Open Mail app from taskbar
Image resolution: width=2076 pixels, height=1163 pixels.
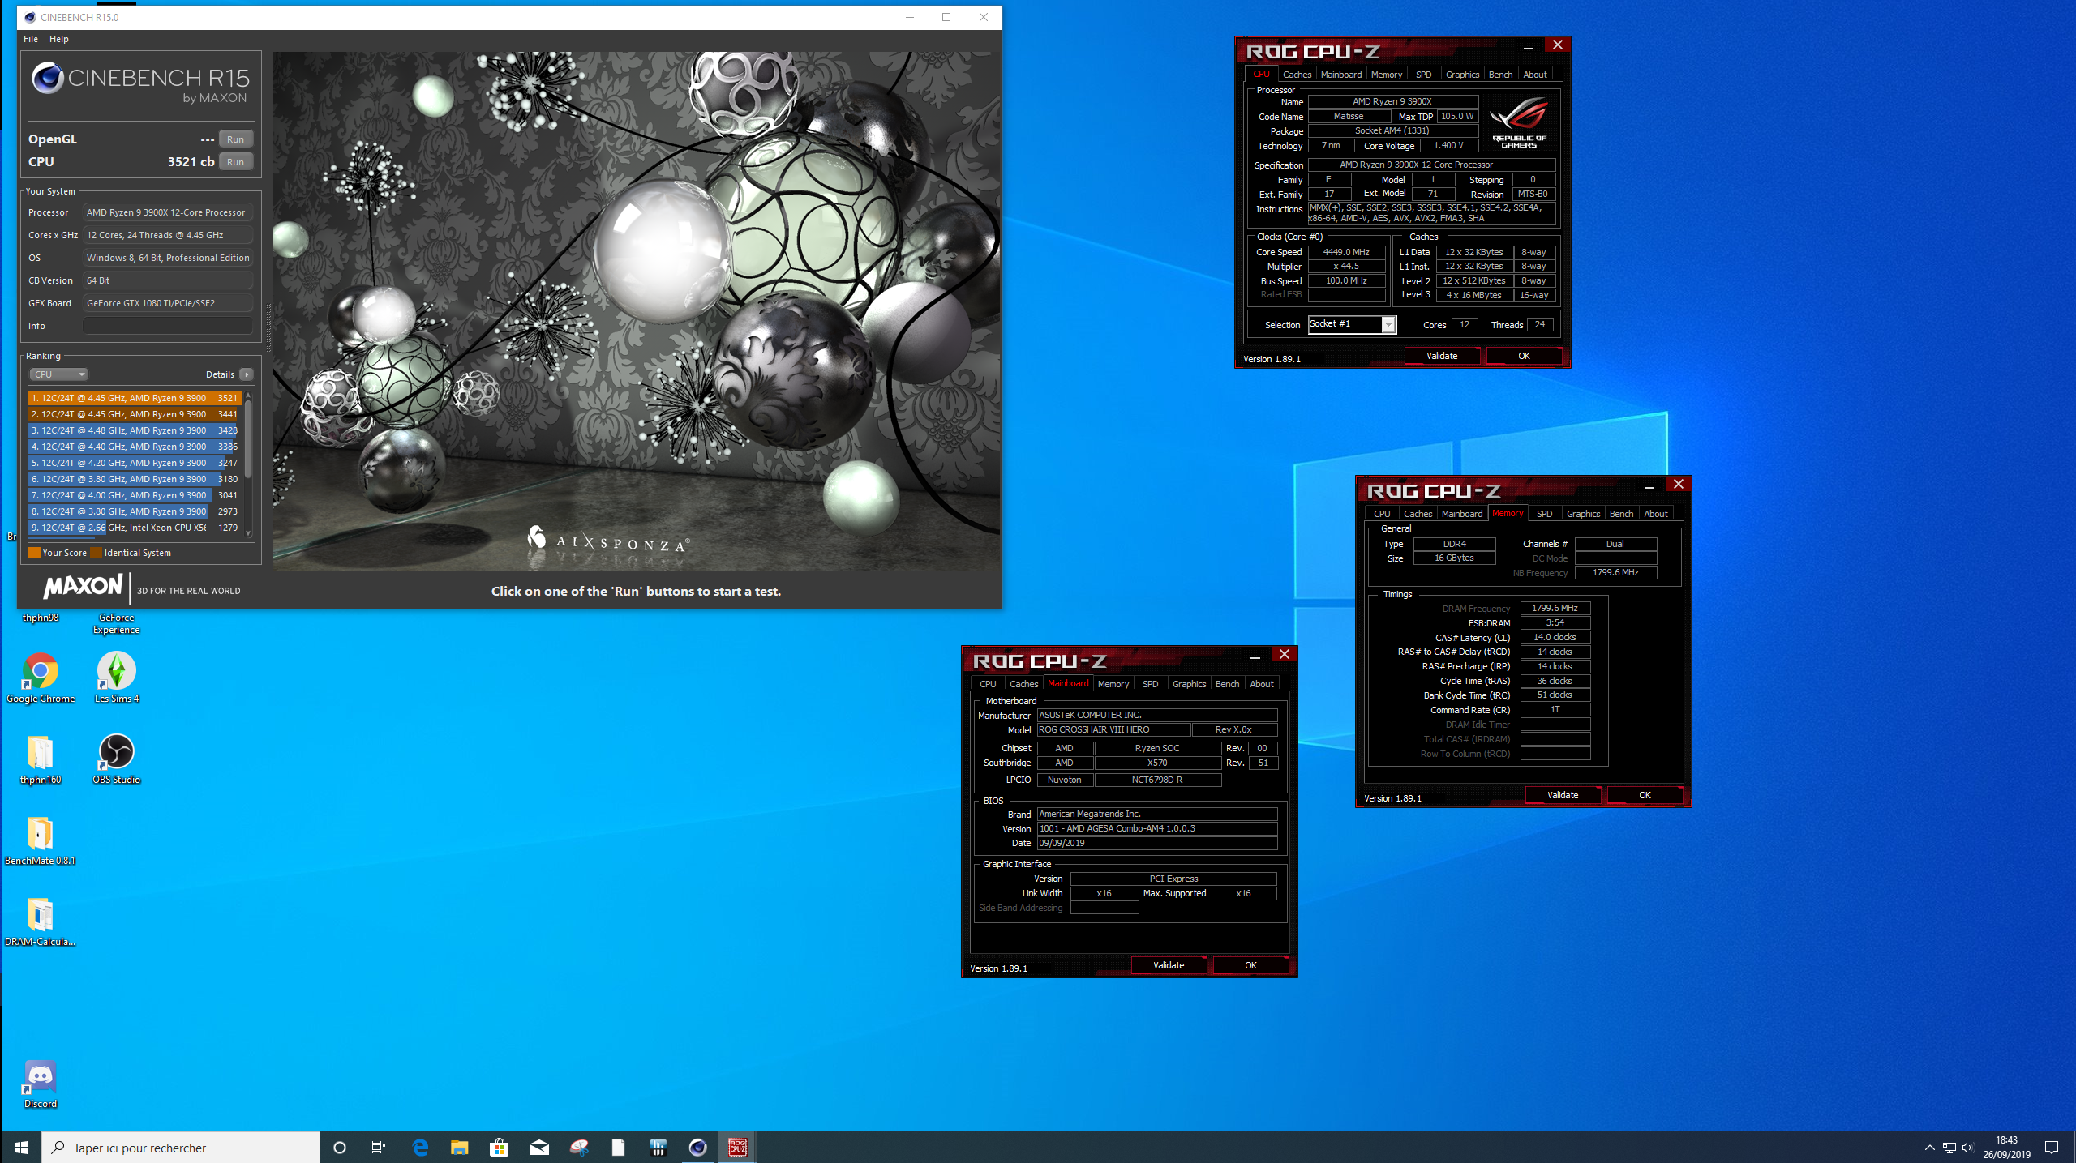pos(539,1148)
